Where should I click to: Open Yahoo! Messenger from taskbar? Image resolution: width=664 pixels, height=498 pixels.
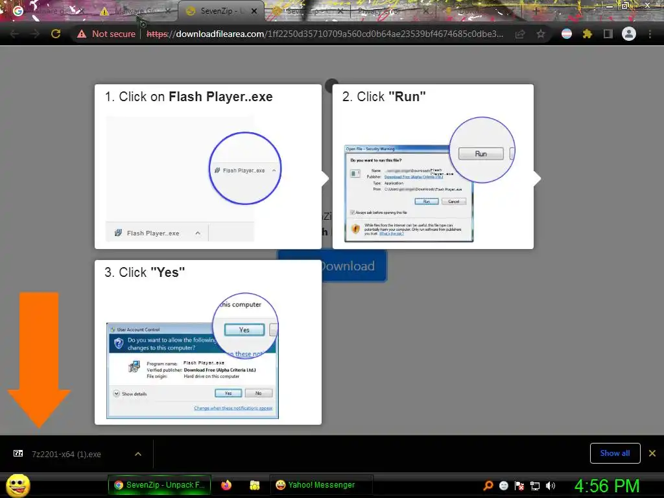(x=321, y=485)
